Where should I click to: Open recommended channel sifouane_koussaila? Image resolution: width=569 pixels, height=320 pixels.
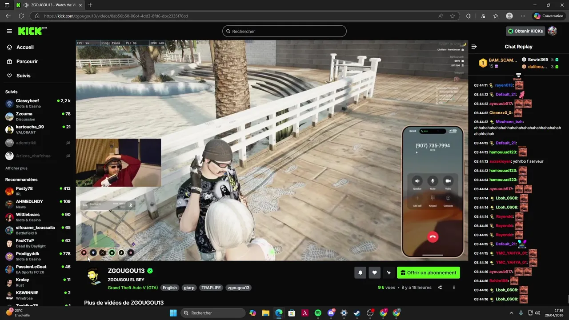(x=38, y=230)
